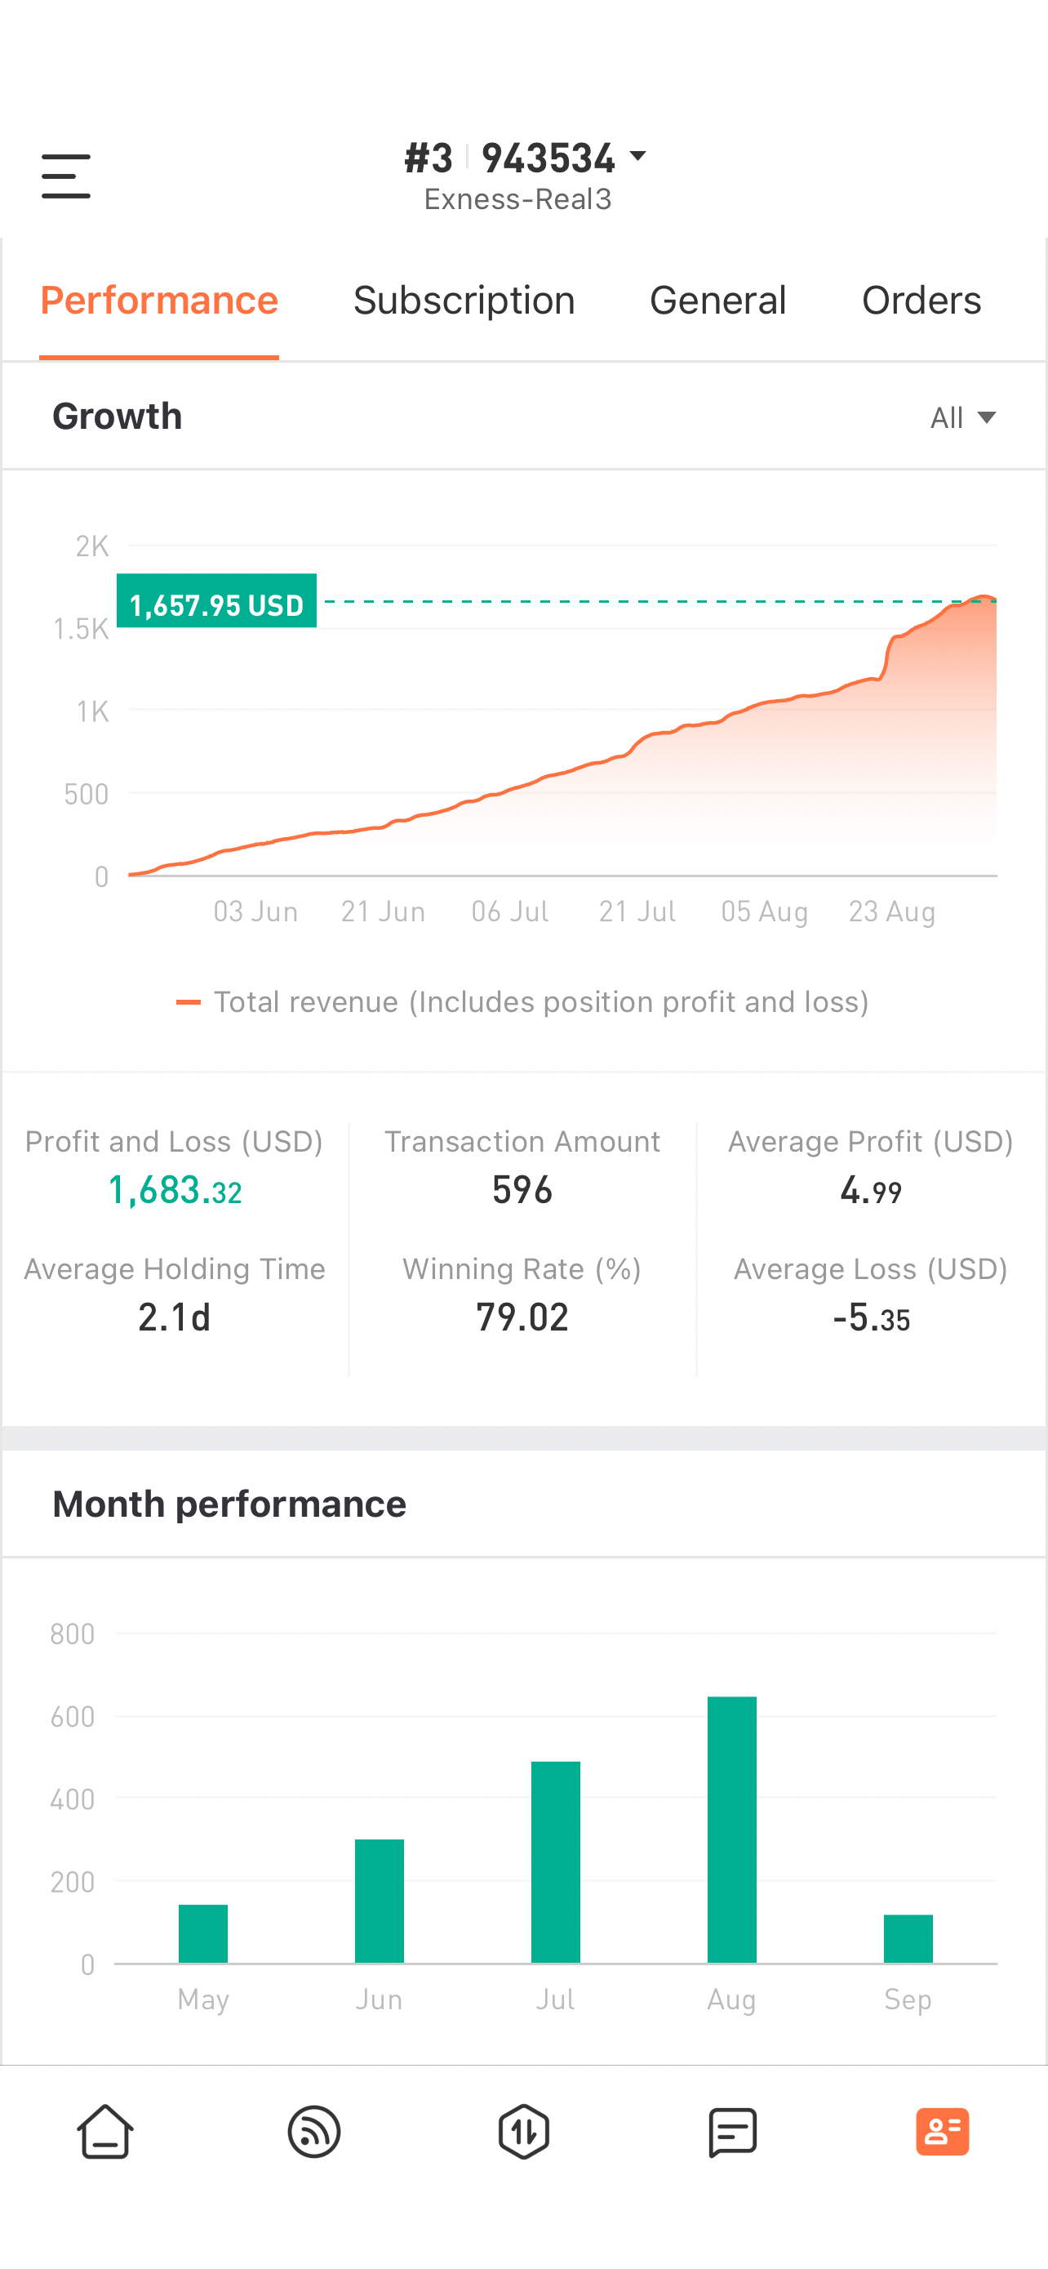Select the profile card icon
The height and width of the screenshot is (2269, 1048).
(x=943, y=2132)
